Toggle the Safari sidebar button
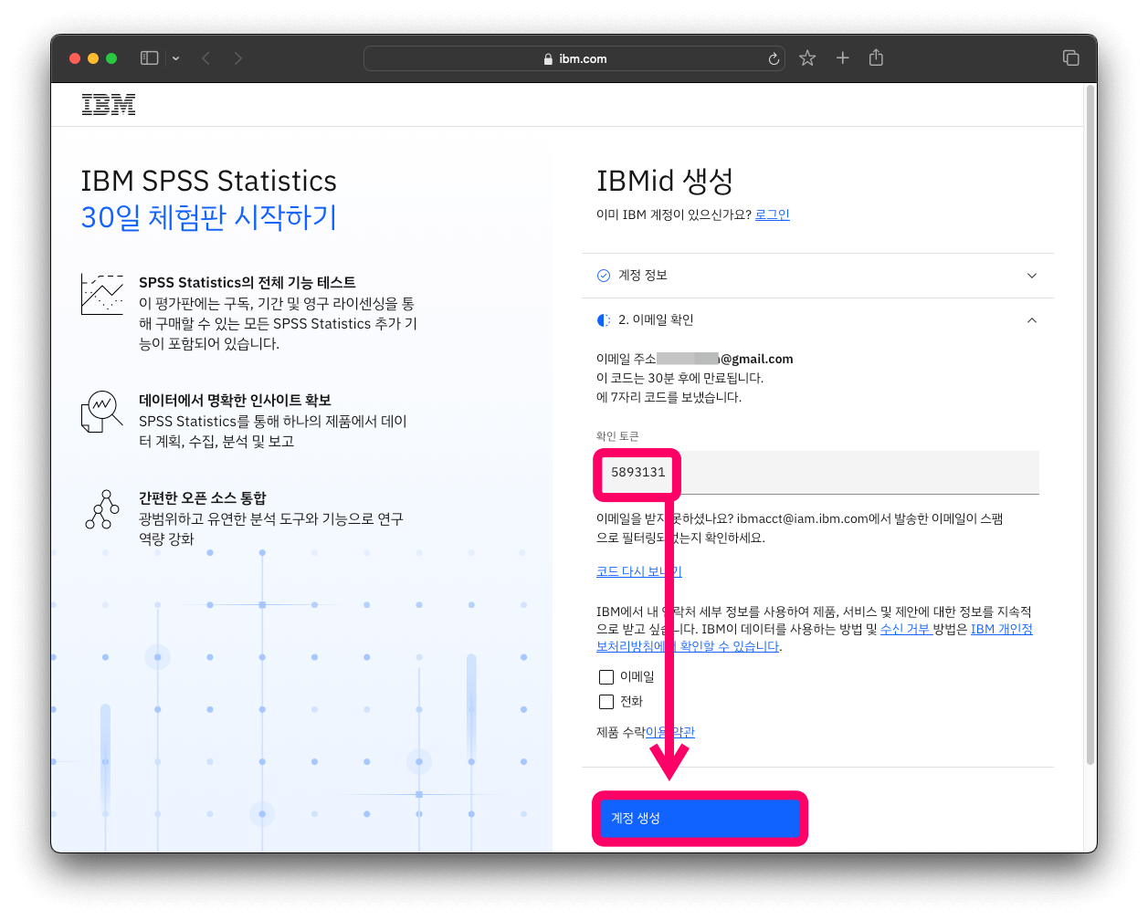This screenshot has height=920, width=1148. 149,58
